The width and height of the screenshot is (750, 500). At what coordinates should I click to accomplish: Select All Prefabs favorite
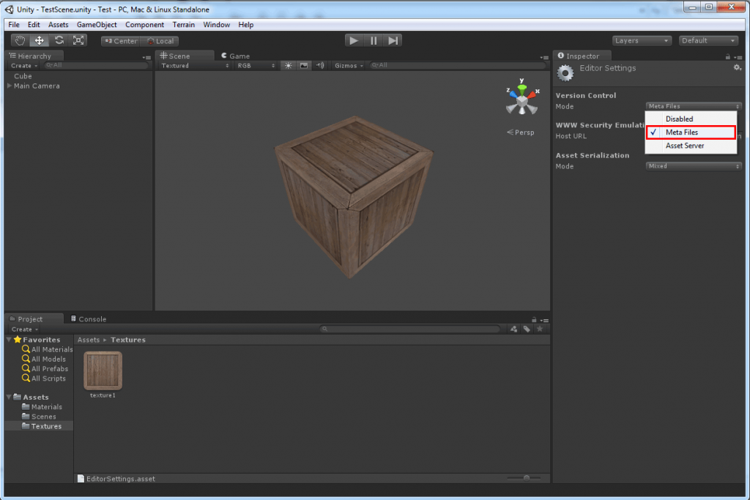(45, 368)
